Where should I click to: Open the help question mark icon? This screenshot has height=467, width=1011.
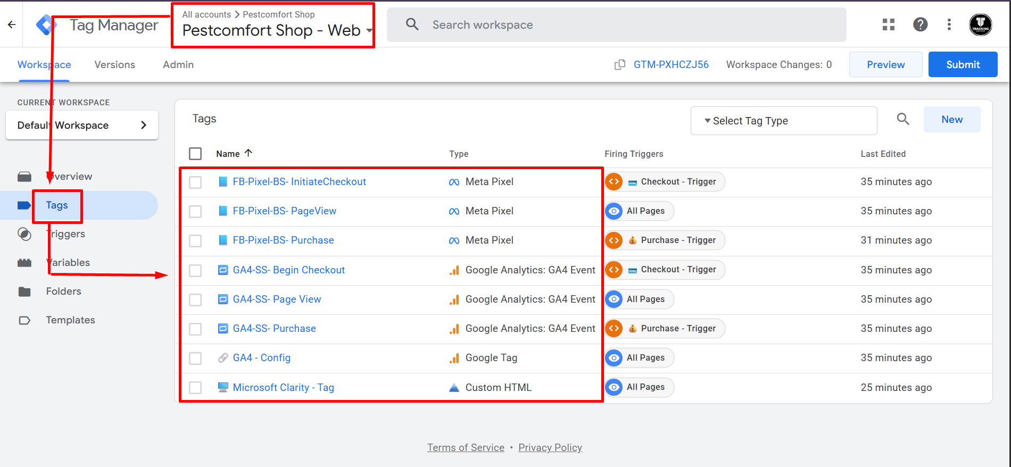[920, 24]
